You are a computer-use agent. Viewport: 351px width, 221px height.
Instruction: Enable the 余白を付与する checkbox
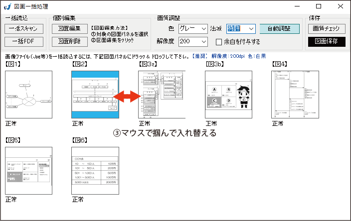(218, 42)
